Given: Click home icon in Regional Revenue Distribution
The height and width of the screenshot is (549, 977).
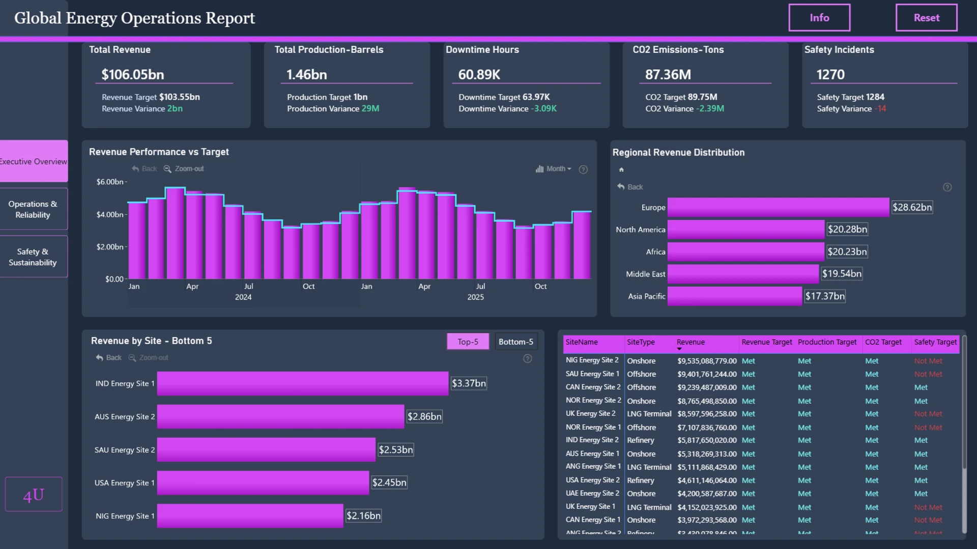Looking at the screenshot, I should pos(621,170).
